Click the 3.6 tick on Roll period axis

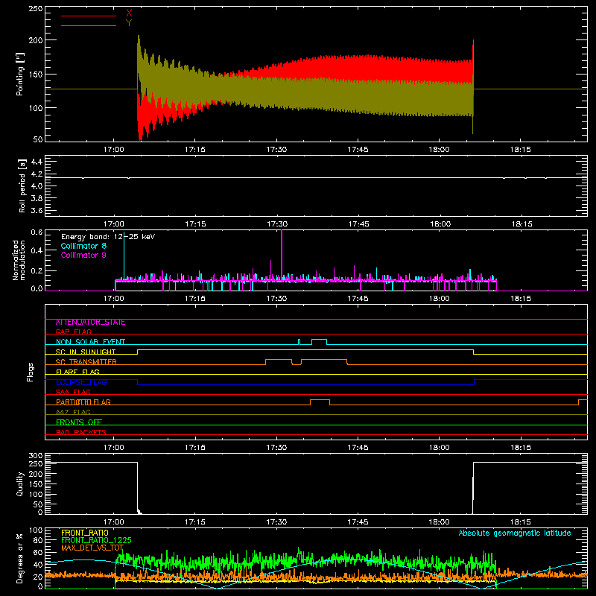[37, 211]
